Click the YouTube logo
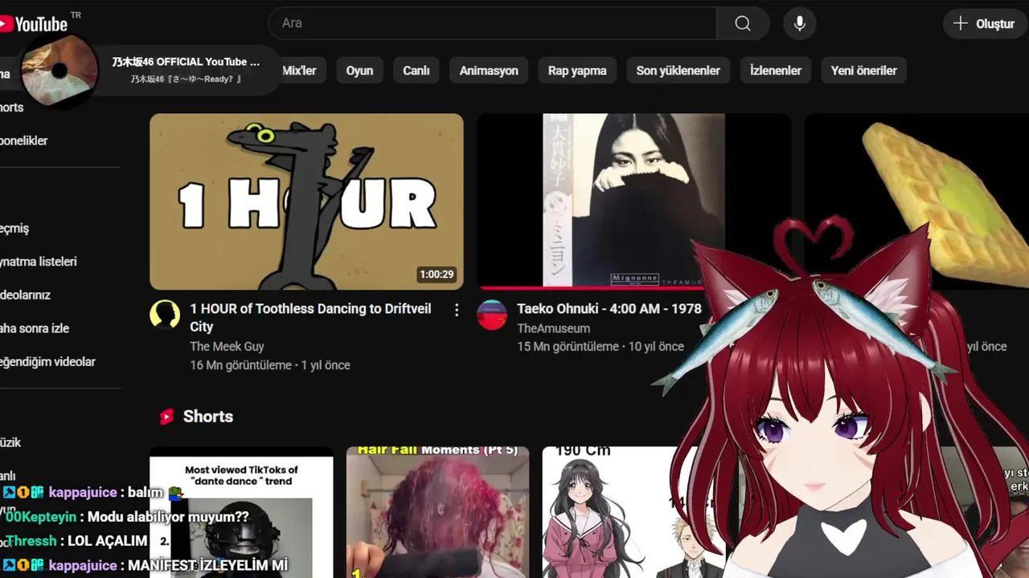 coord(34,23)
